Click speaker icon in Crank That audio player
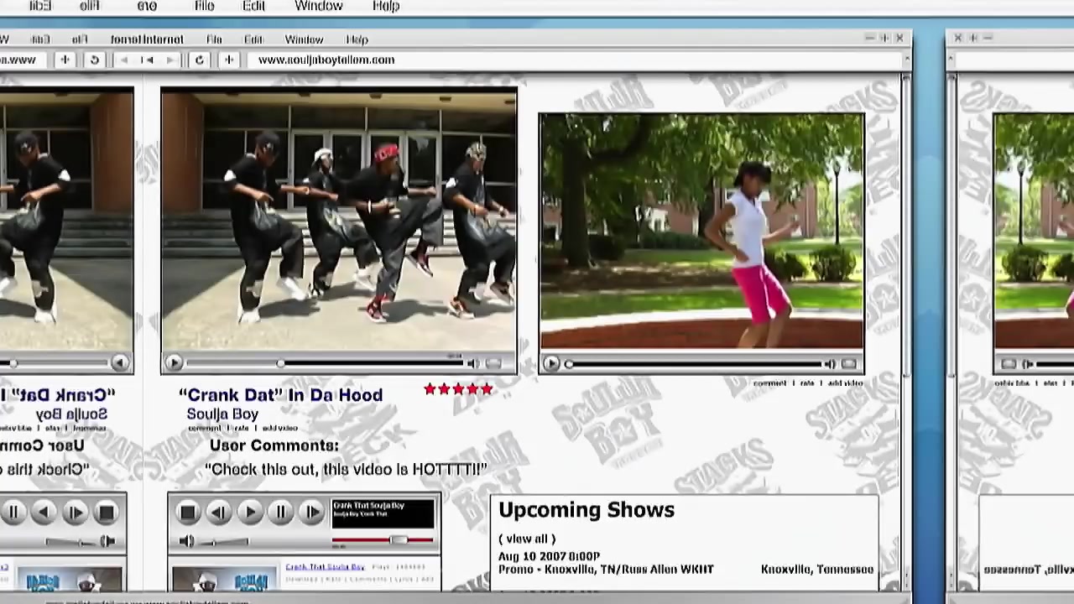Image resolution: width=1074 pixels, height=604 pixels. (186, 542)
